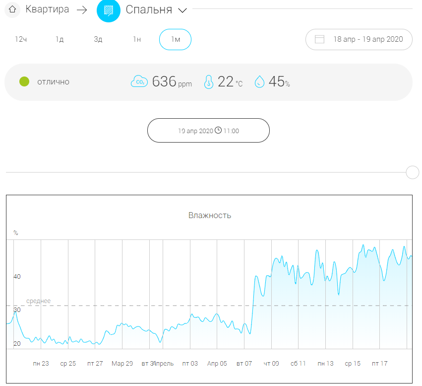The height and width of the screenshot is (386, 422).
Task: Click the humidity droplet icon
Action: (x=259, y=81)
